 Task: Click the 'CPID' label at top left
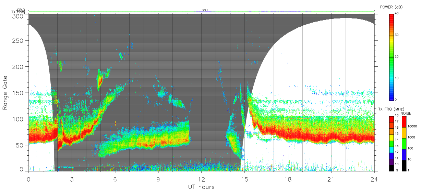21,10
